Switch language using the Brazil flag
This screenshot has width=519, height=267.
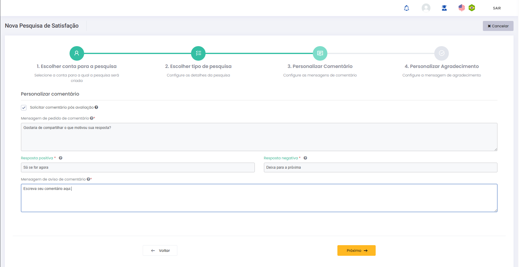[472, 8]
